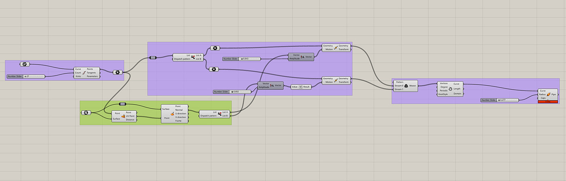Image resolution: width=566 pixels, height=181 pixels.
Task: Click the gray relay node feeding the purple Dispatch
Action: pyautogui.click(x=153, y=57)
